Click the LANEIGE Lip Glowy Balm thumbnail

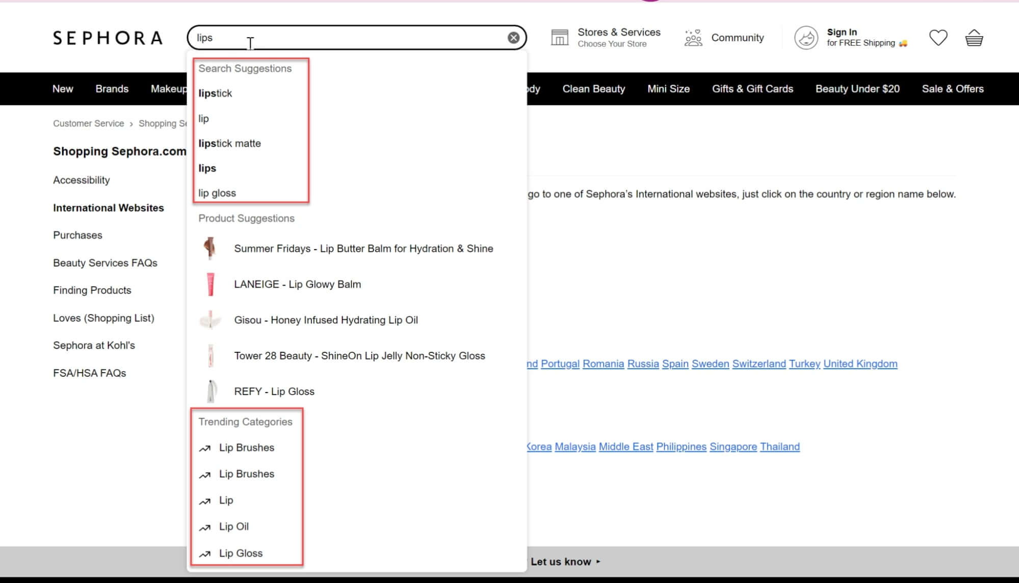point(211,284)
